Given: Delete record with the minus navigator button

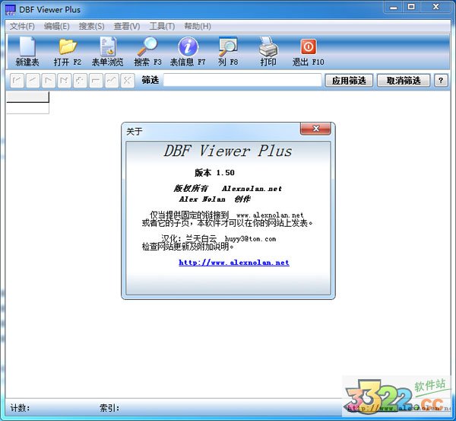Looking at the screenshot, I should 96,81.
